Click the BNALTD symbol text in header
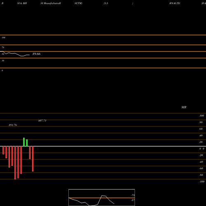 click(175, 3)
